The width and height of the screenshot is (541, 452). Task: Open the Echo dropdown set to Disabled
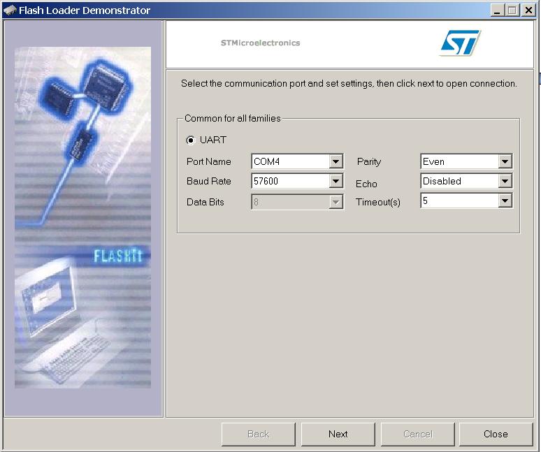point(505,182)
